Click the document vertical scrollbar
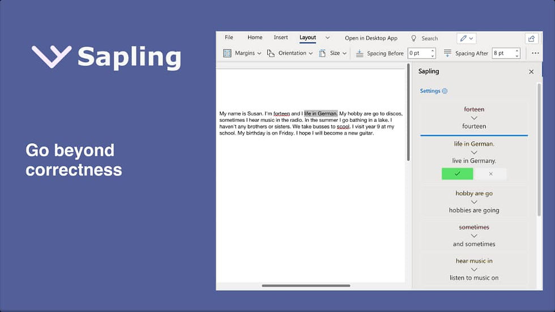The width and height of the screenshot is (555, 312). click(408, 112)
